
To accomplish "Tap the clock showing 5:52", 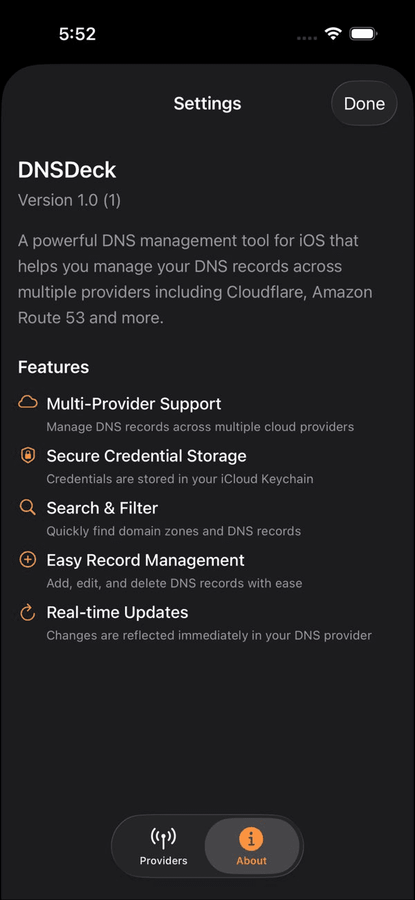I will [x=77, y=33].
